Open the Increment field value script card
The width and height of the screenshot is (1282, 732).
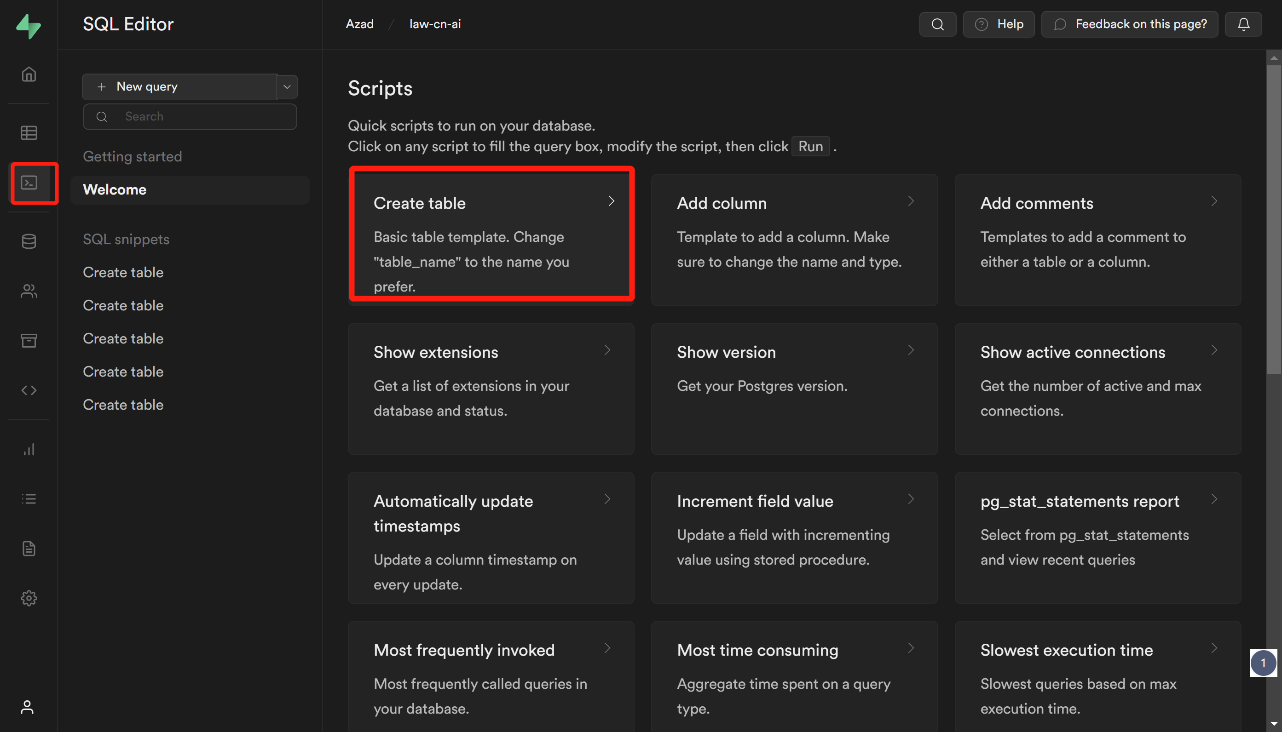[x=794, y=538]
